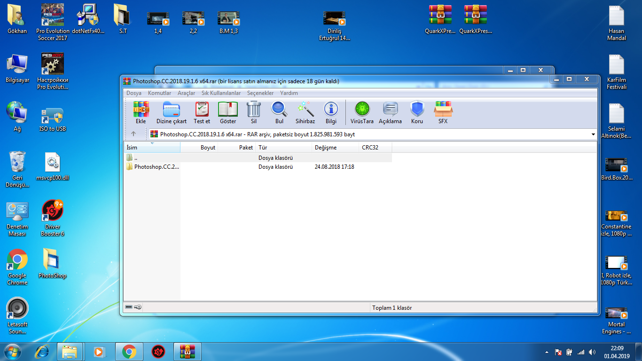Open the Yardım menu
The image size is (642, 361).
[x=289, y=93]
